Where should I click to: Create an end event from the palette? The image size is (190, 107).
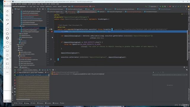(x=7, y=38)
